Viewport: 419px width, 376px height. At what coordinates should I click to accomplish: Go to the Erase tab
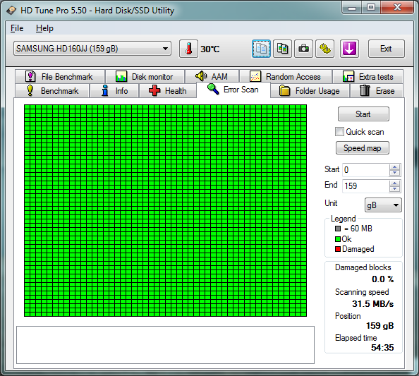377,91
